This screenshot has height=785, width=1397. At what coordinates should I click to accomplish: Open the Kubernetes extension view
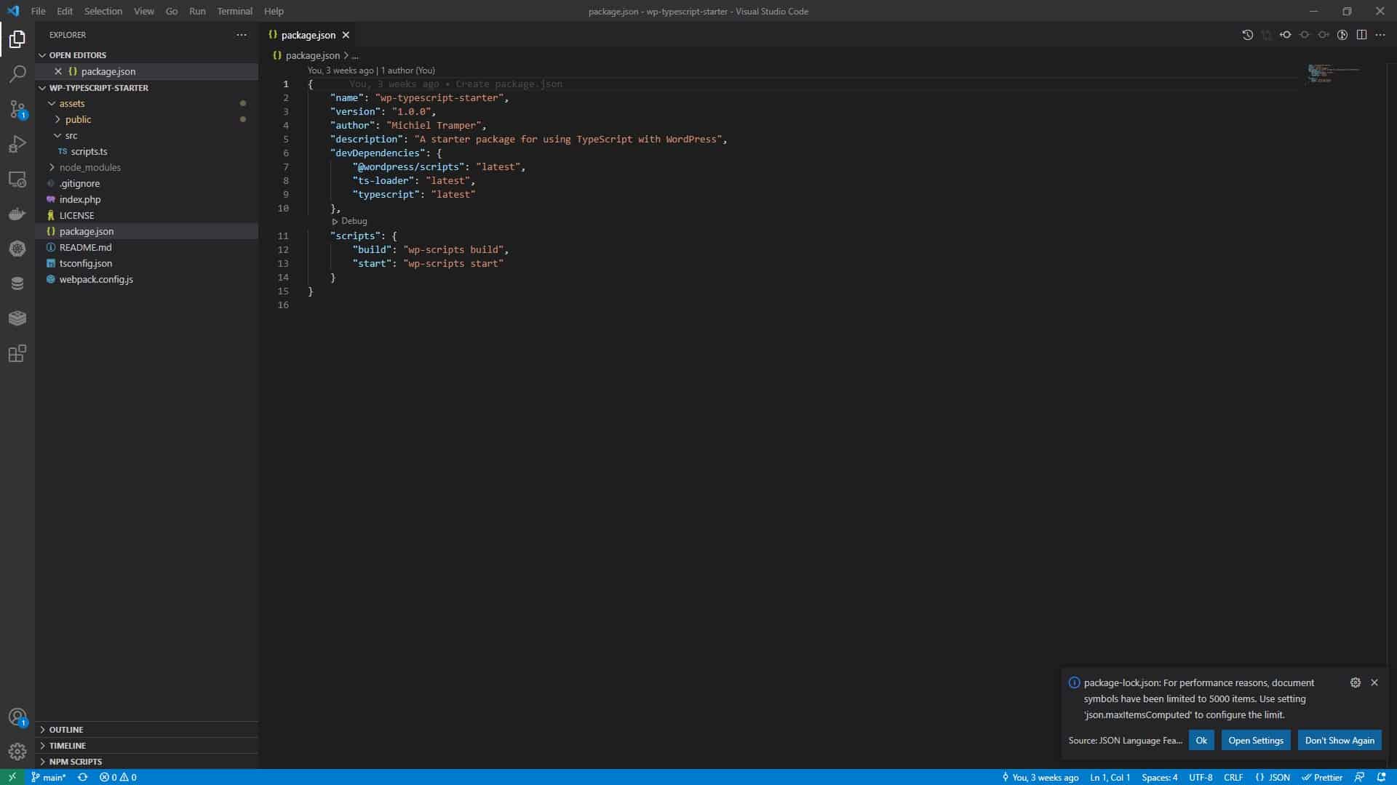(x=17, y=249)
